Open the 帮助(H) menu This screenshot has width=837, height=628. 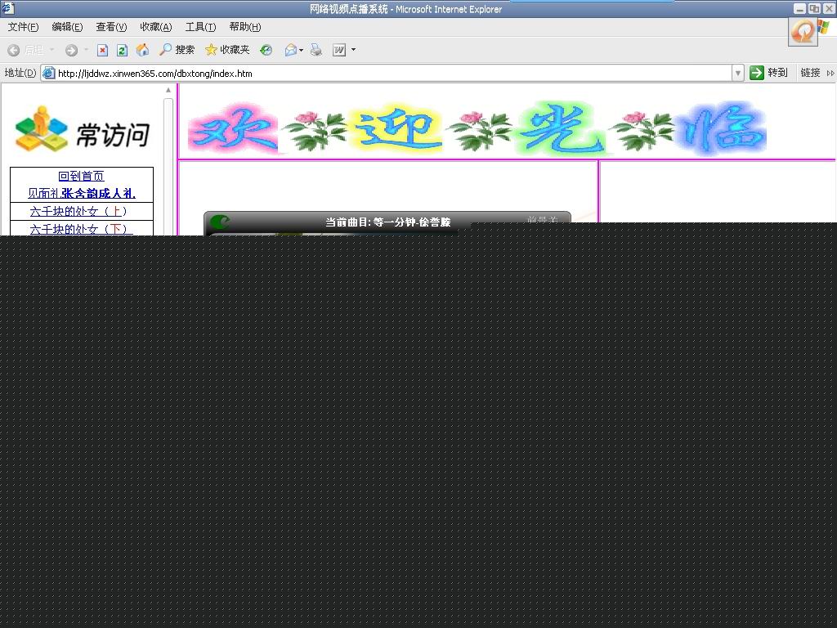tap(245, 27)
